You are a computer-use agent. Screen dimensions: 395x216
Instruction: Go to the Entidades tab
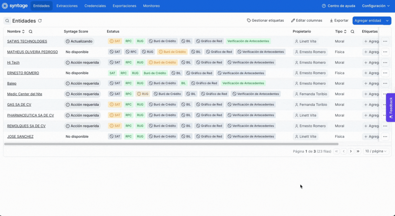click(41, 6)
